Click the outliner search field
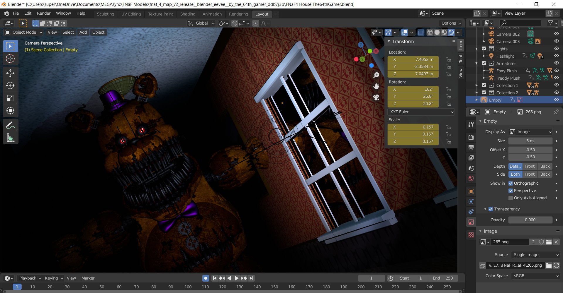 pyautogui.click(x=520, y=23)
